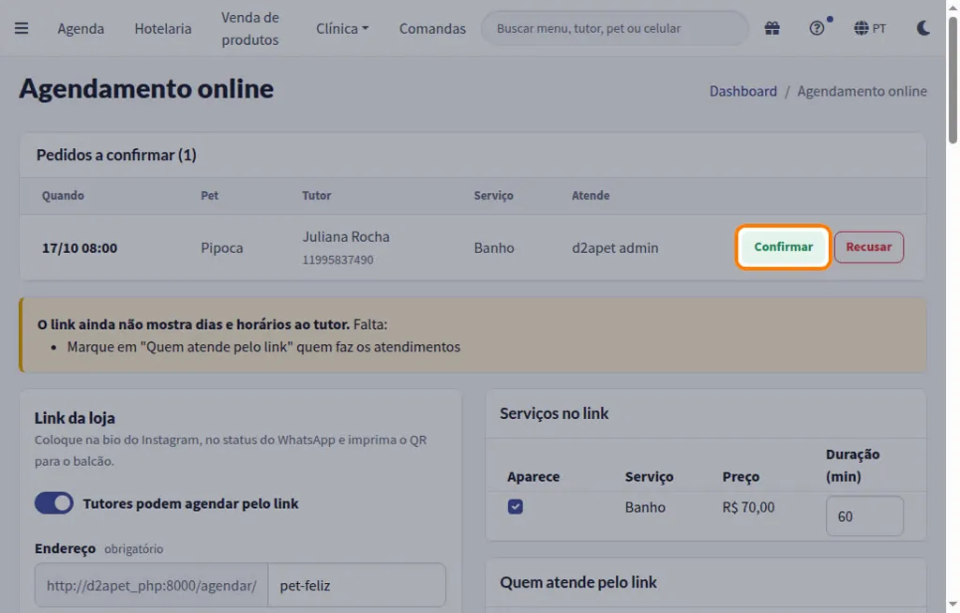Uncheck Aparece checkbox for Banho
The width and height of the screenshot is (960, 613).
(x=516, y=506)
